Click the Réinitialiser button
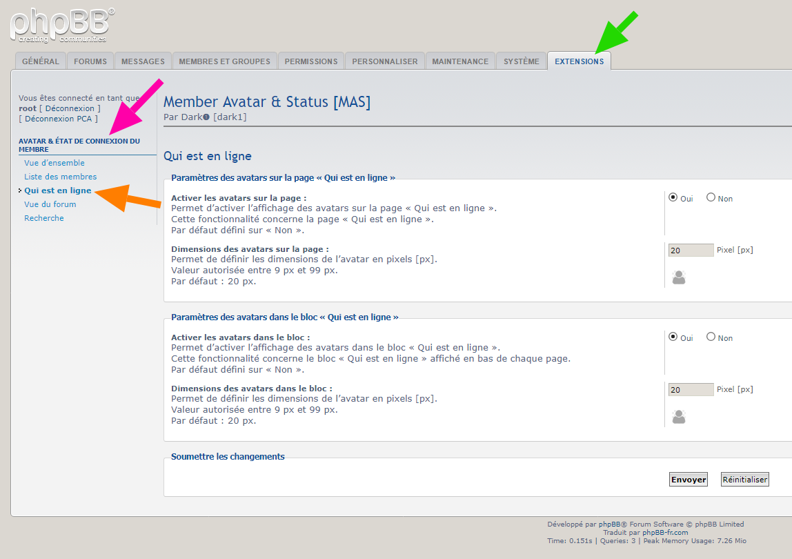The width and height of the screenshot is (792, 559). [744, 480]
